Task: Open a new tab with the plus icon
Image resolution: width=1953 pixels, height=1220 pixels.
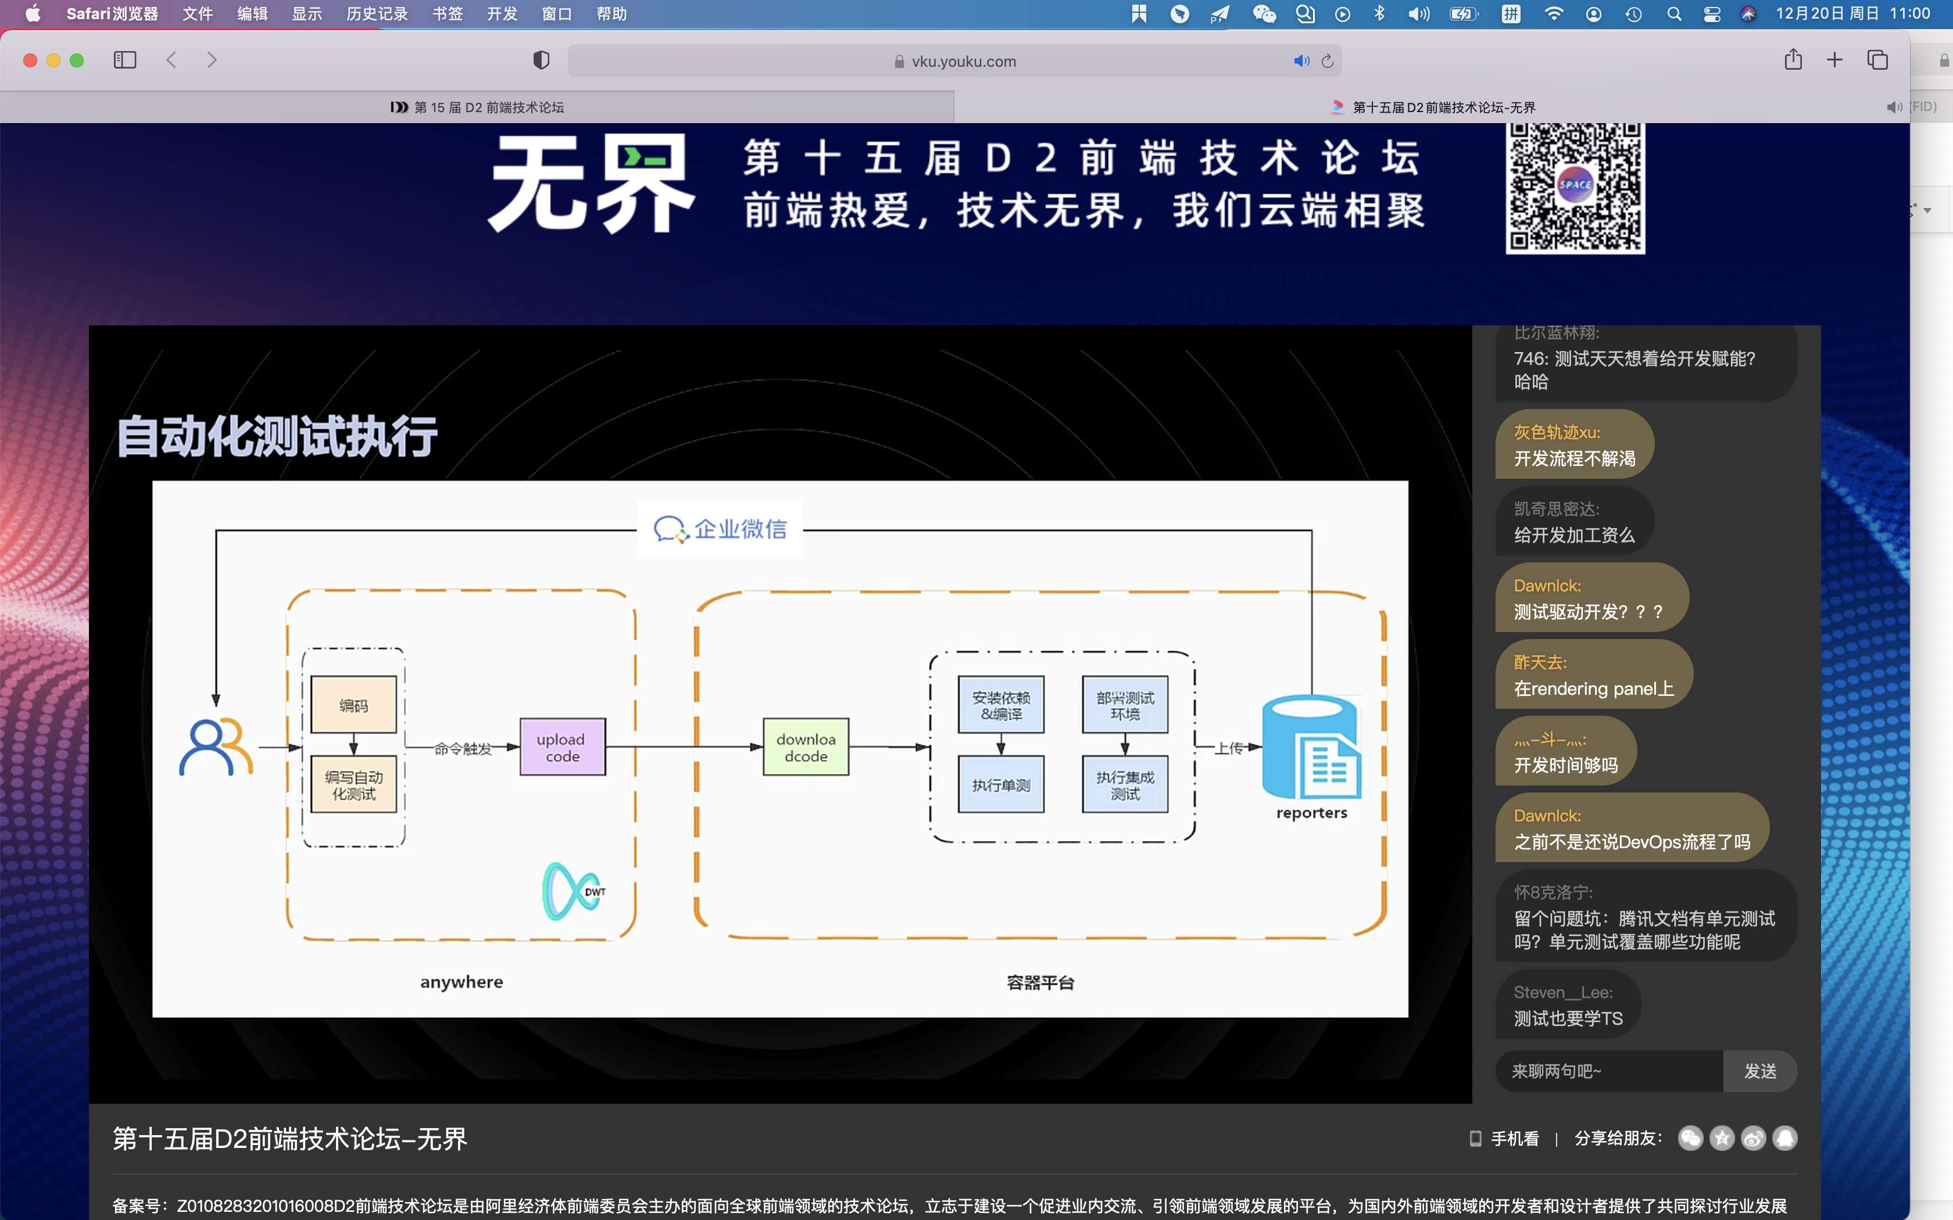Action: (1834, 60)
